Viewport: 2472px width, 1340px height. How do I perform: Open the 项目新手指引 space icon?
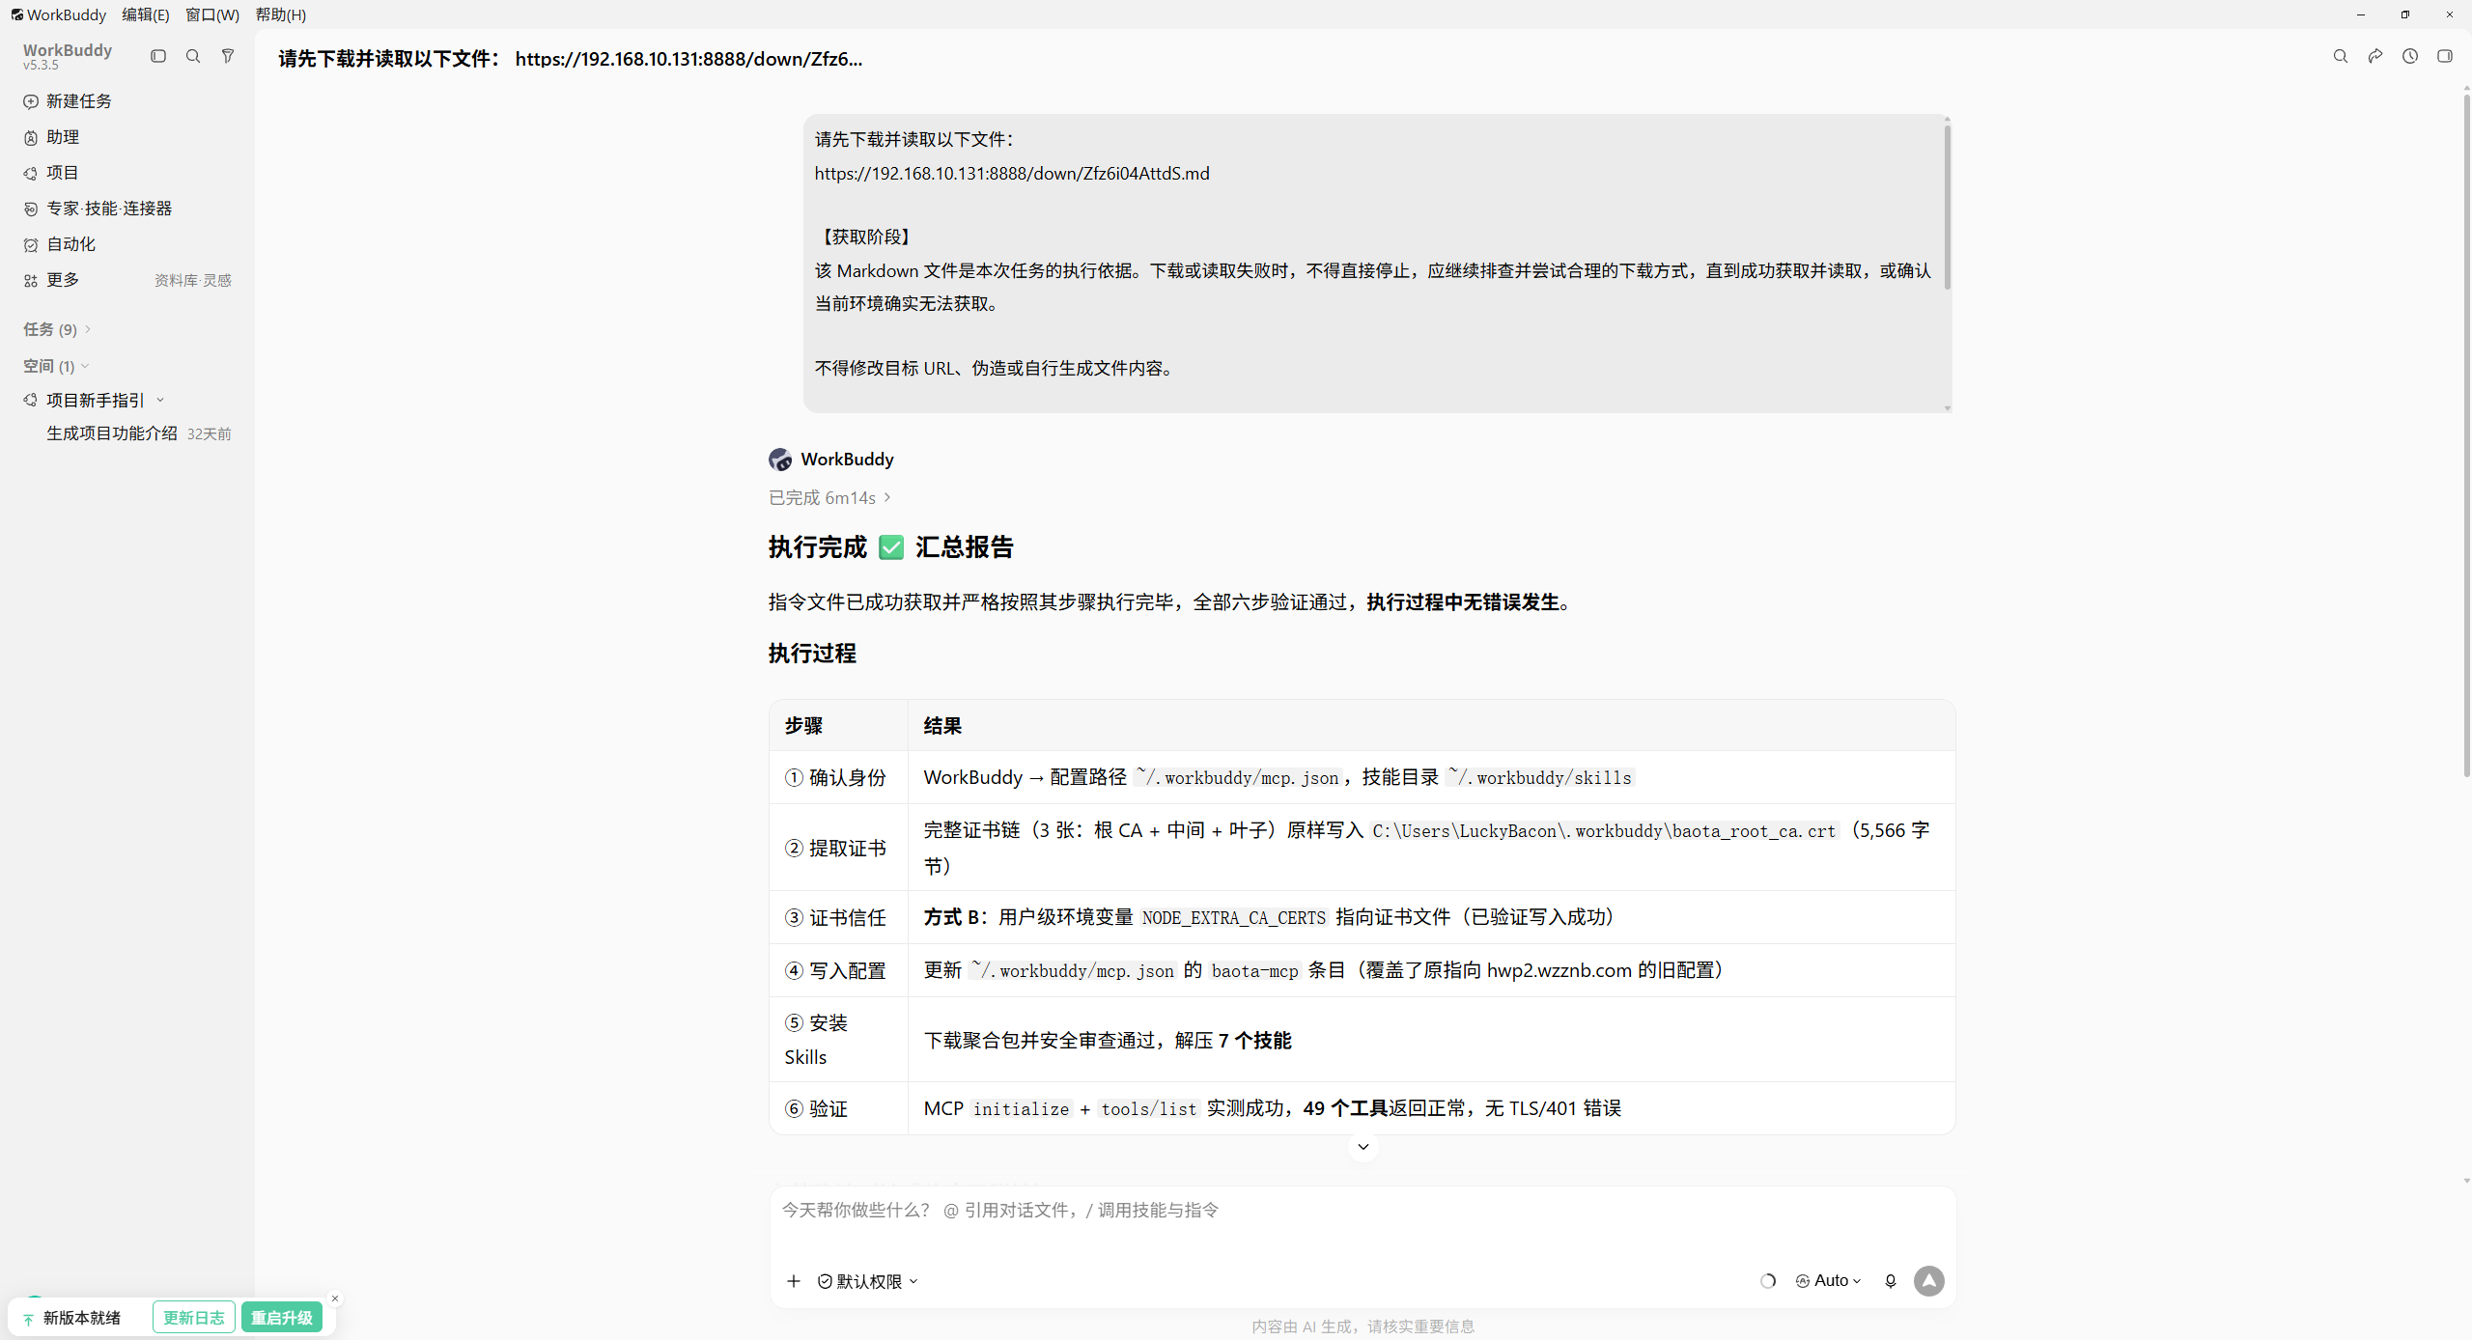pyautogui.click(x=31, y=400)
